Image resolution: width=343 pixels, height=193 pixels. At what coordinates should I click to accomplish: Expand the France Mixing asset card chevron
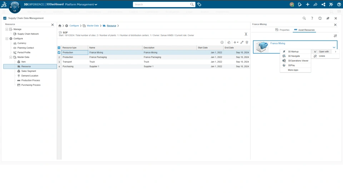pos(334,47)
